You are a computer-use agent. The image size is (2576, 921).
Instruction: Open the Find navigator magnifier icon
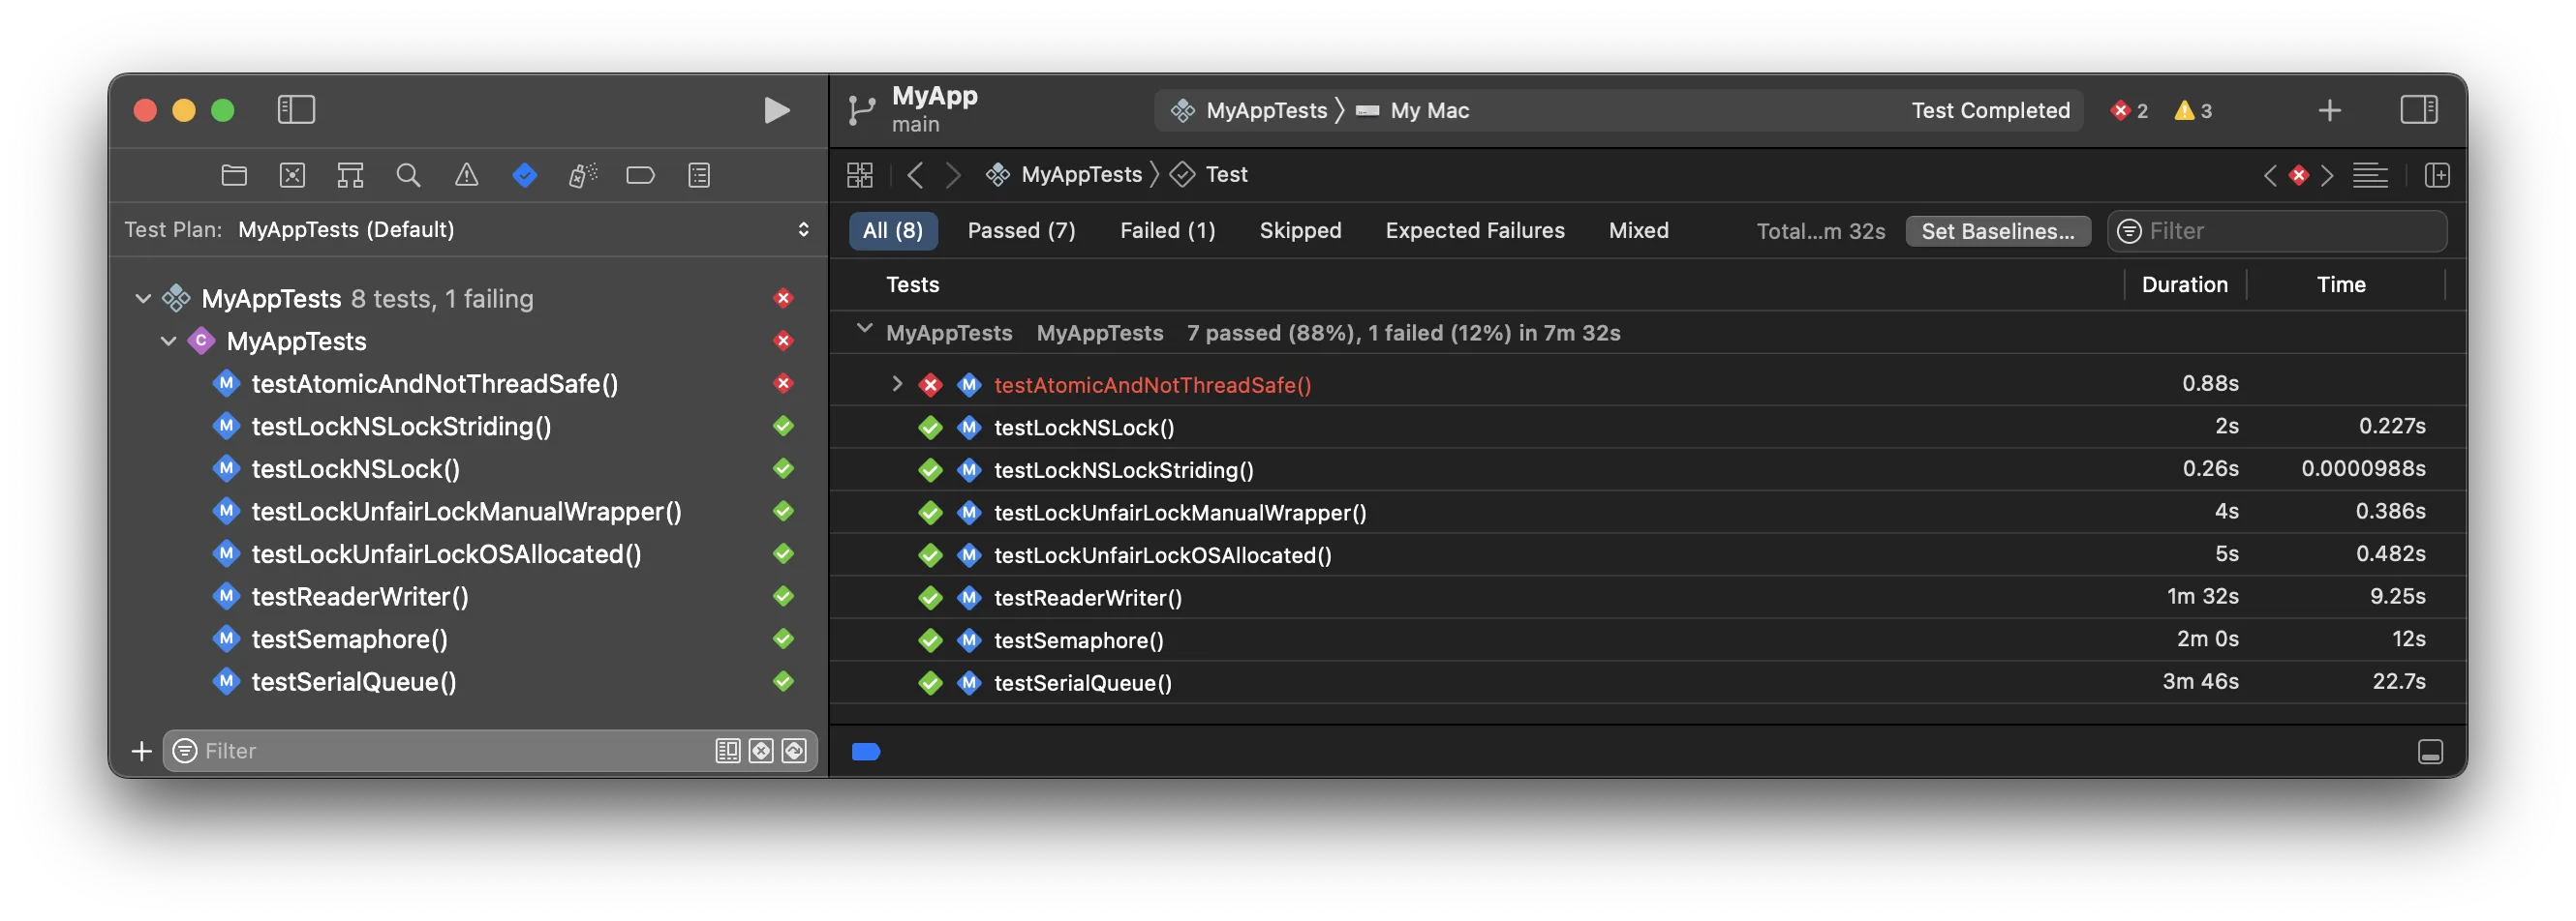coord(408,176)
